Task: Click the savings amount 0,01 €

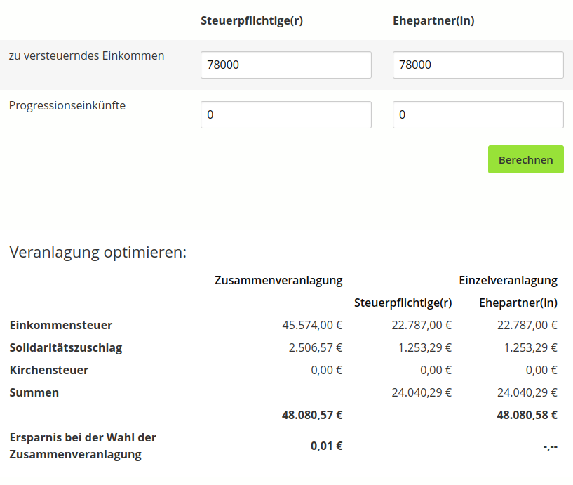Action: pyautogui.click(x=326, y=445)
